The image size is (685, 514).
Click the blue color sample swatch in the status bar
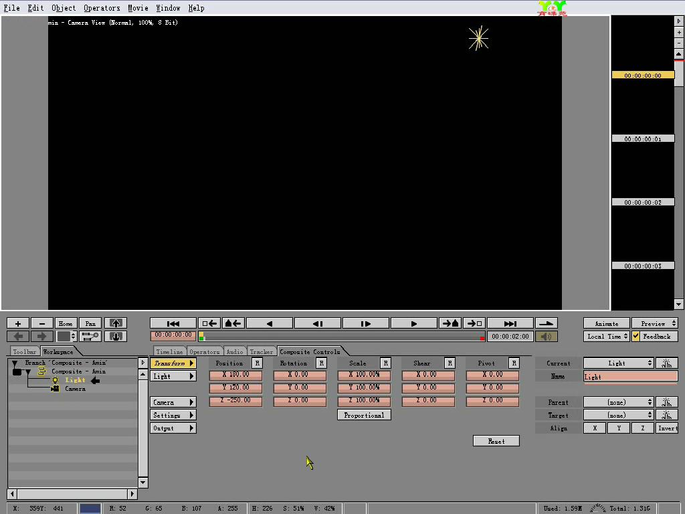pos(90,509)
